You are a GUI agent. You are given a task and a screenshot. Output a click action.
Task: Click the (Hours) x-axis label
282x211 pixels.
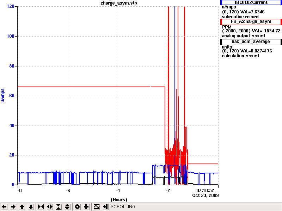(x=119, y=200)
